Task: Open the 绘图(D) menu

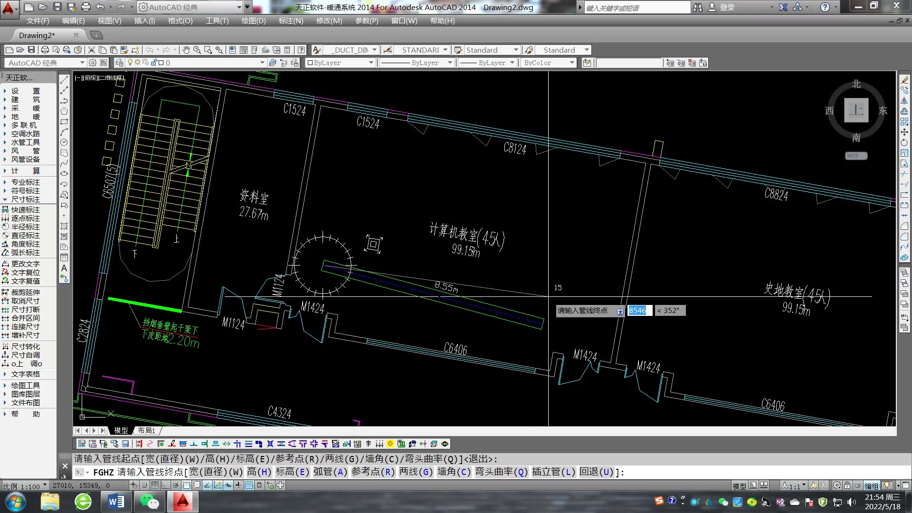Action: (x=253, y=21)
